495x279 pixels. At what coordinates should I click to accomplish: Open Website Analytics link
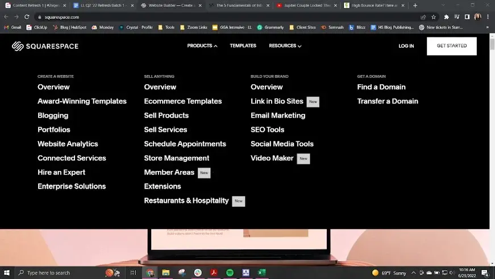(x=68, y=144)
